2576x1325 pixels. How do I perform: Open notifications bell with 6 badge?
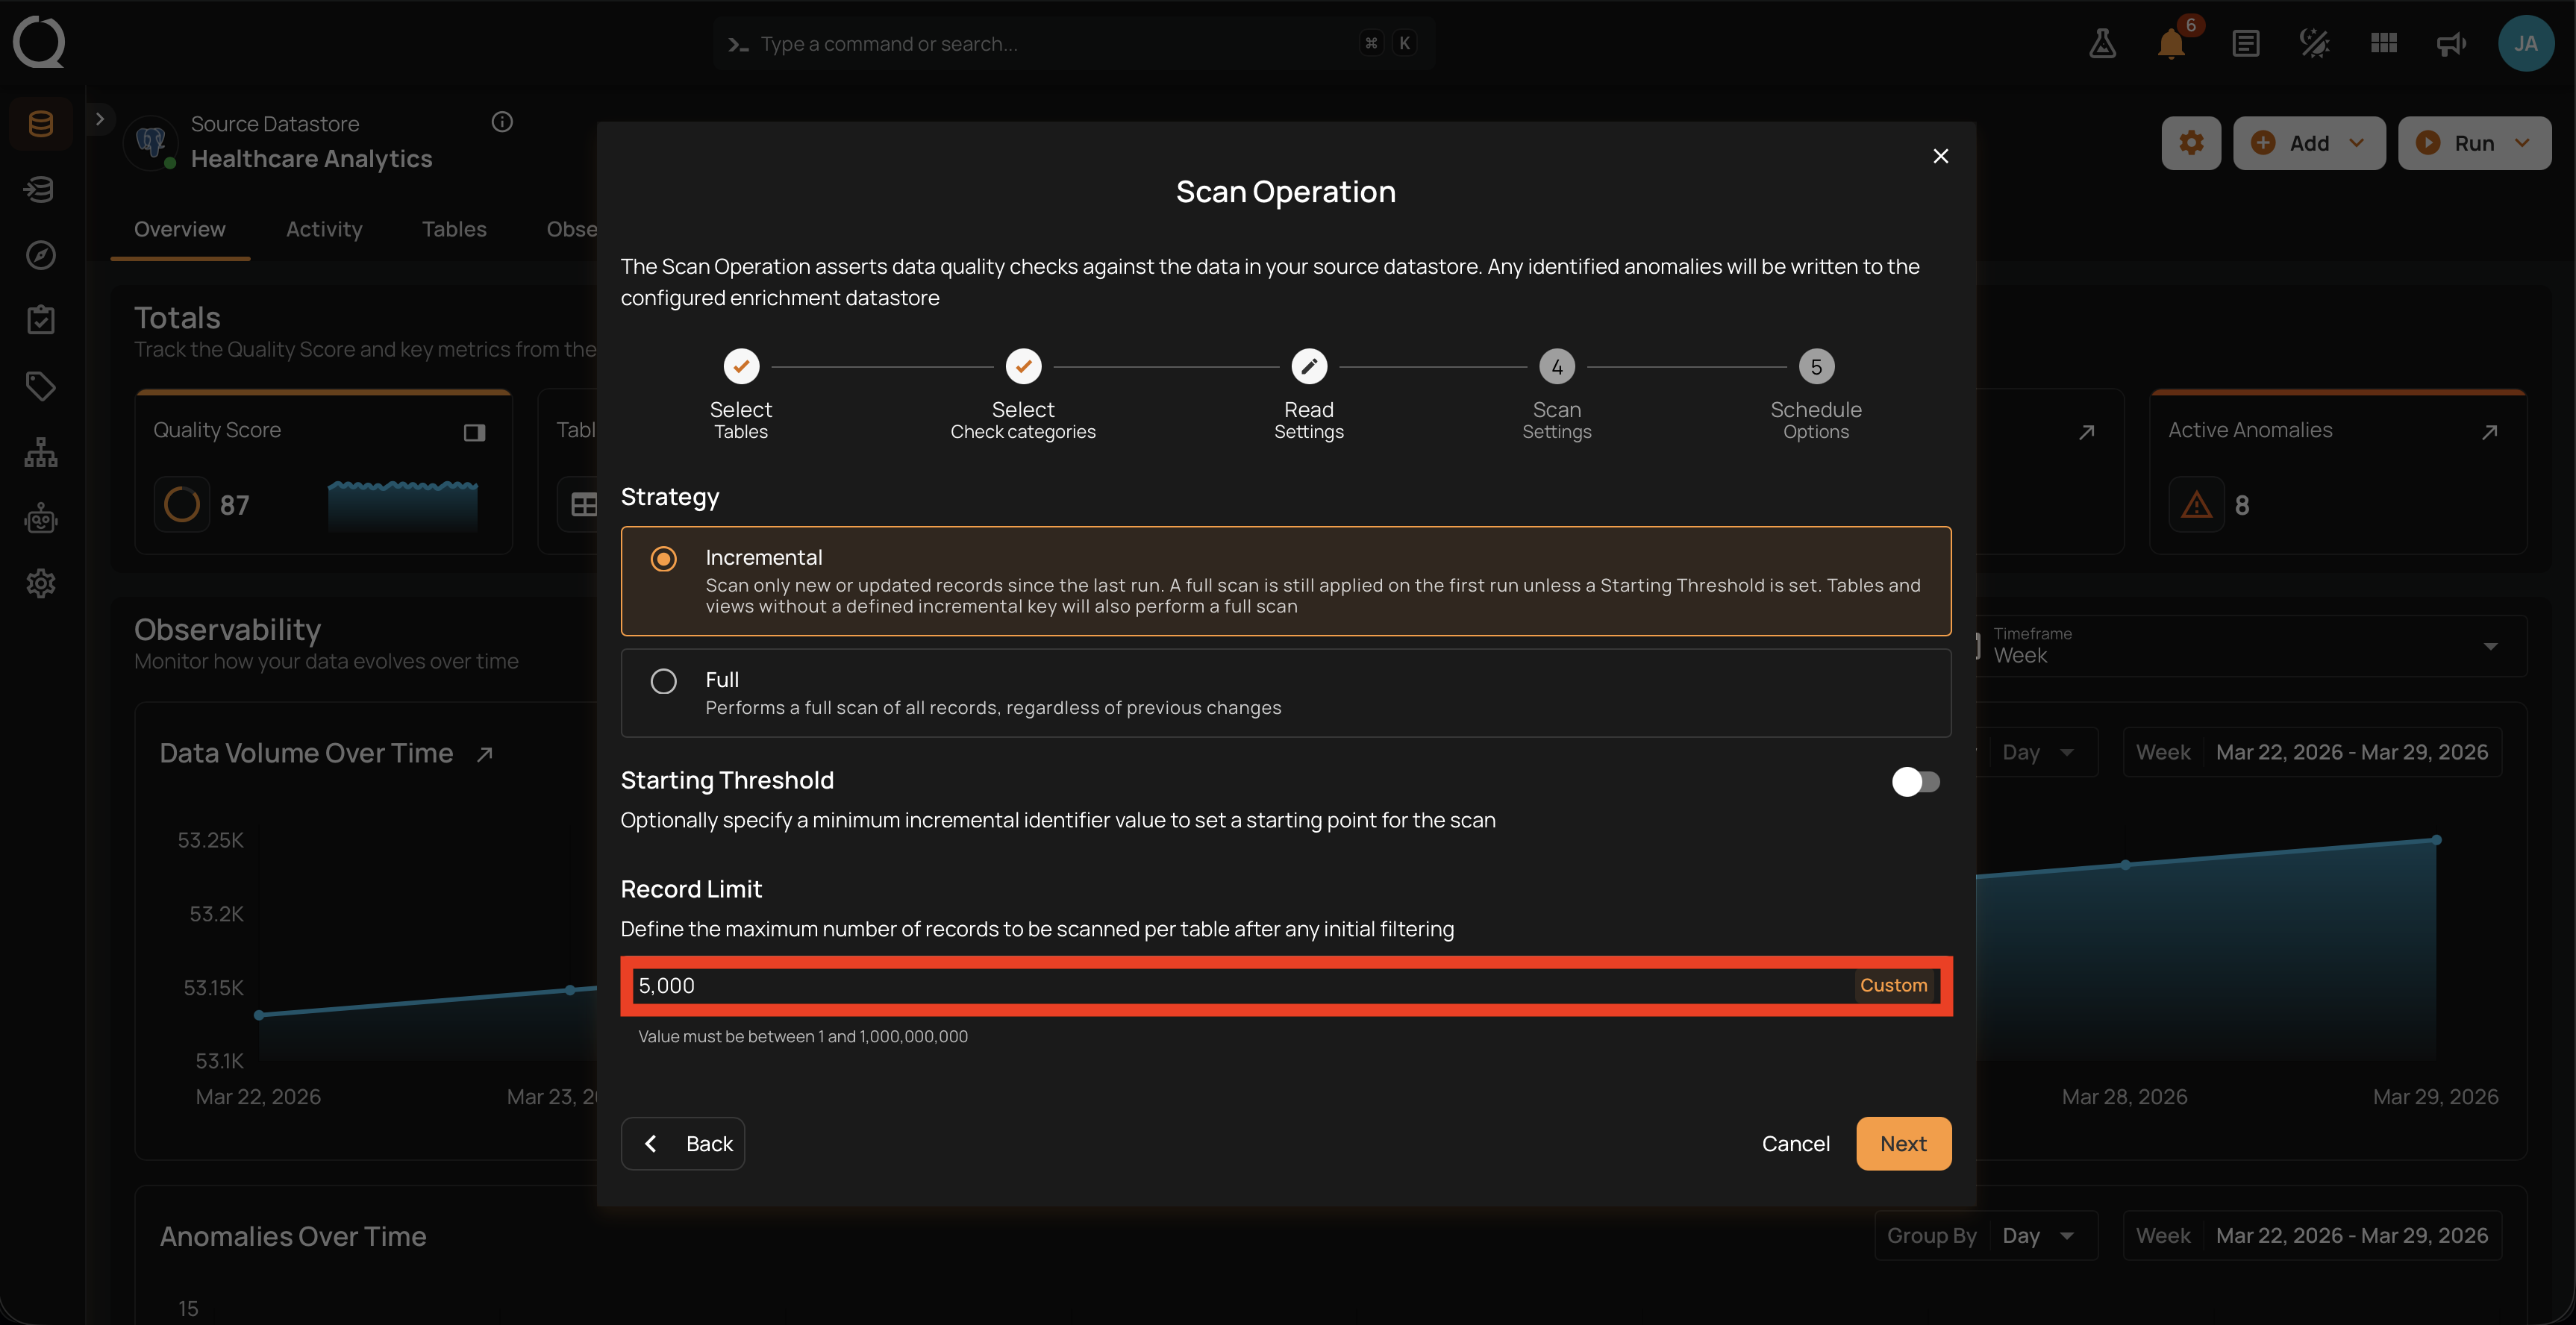(x=2172, y=43)
